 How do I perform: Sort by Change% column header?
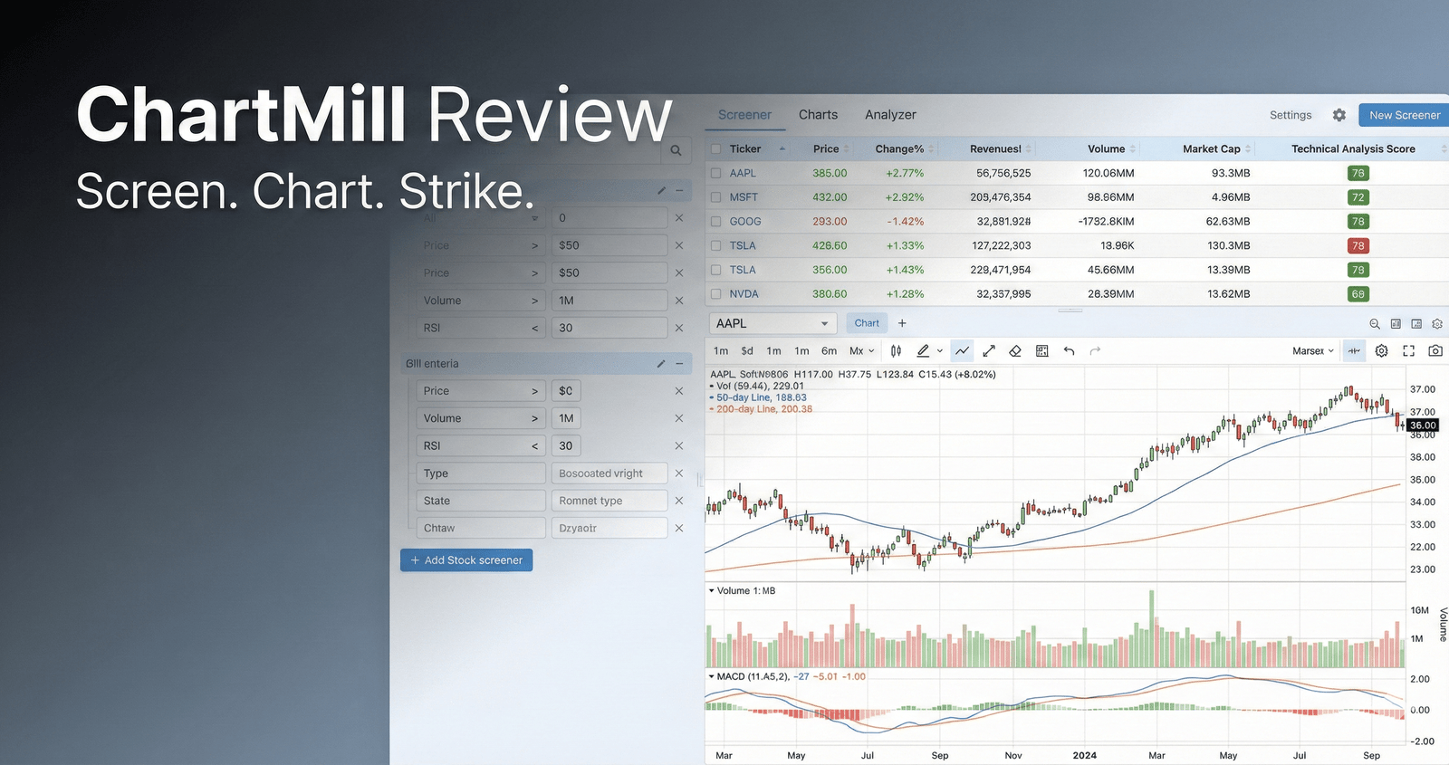[899, 149]
